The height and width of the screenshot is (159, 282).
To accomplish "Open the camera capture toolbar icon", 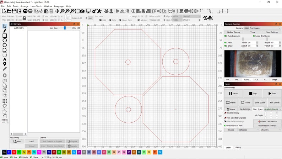I will point(82,11).
